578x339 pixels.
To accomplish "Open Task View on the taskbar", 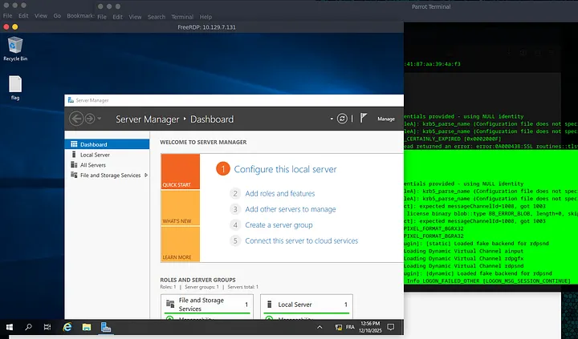I will tap(47, 327).
